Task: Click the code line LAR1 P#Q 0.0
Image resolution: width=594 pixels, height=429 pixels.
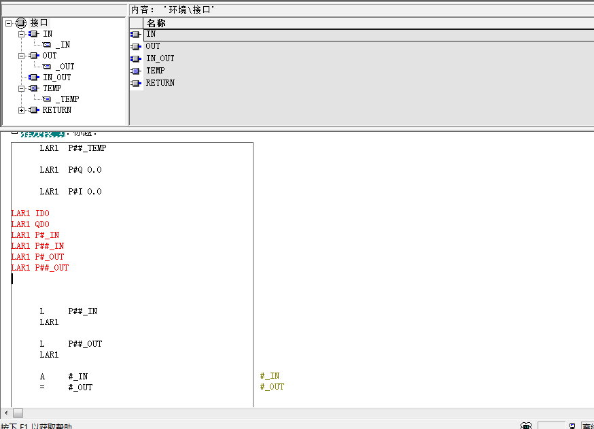Action: 71,170
